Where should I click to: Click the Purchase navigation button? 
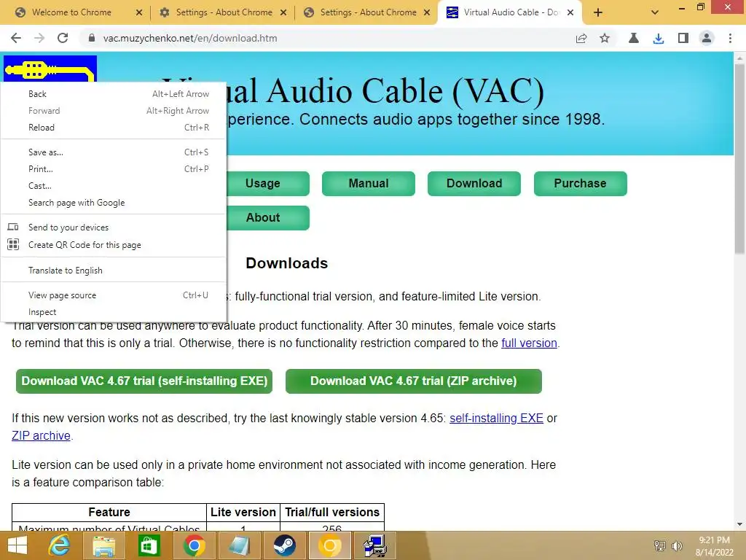[580, 183]
